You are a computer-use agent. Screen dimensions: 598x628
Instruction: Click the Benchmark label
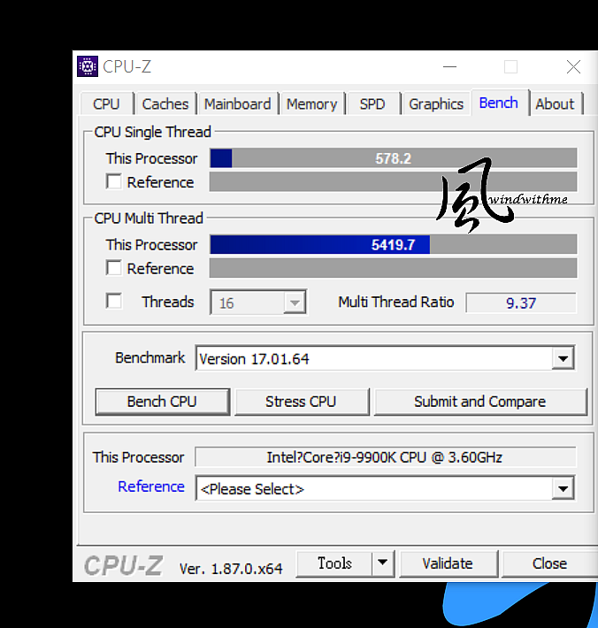[x=150, y=357]
